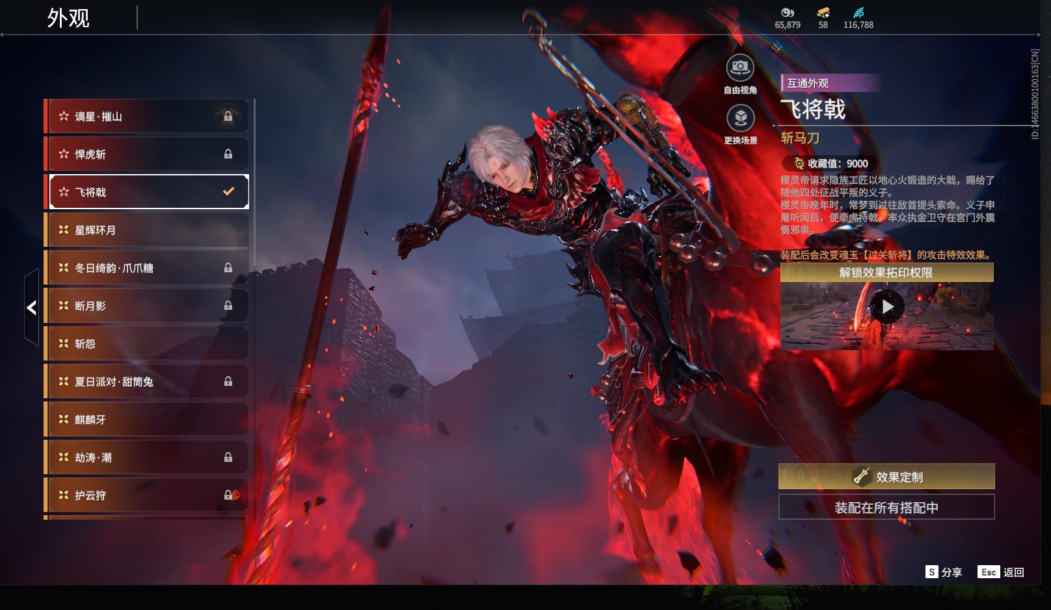Click the gold ticket currency icon (58)

(x=823, y=12)
